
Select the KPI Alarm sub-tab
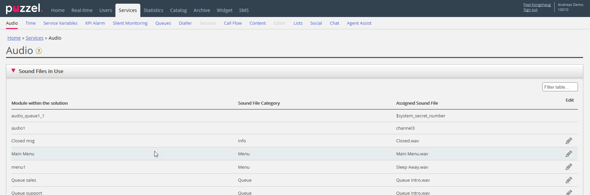[x=95, y=23]
